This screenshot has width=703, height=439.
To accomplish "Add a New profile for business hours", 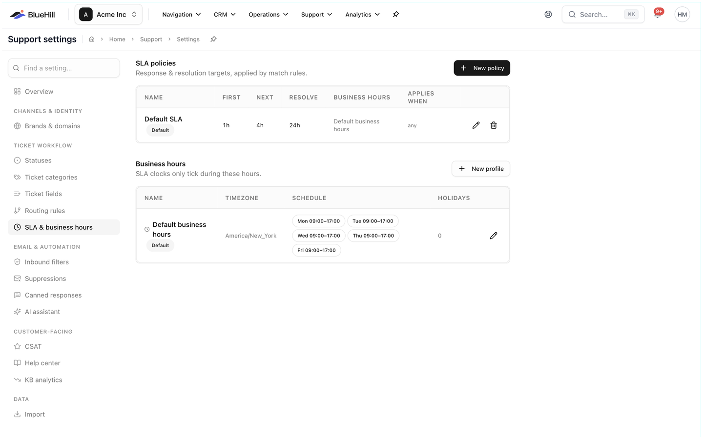I will [481, 169].
